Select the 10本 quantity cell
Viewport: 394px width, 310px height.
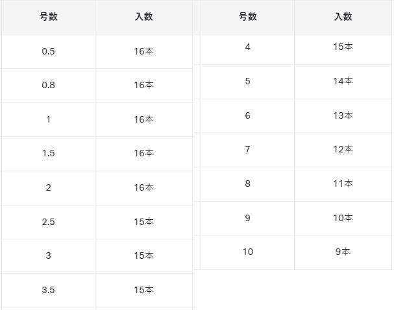click(343, 218)
